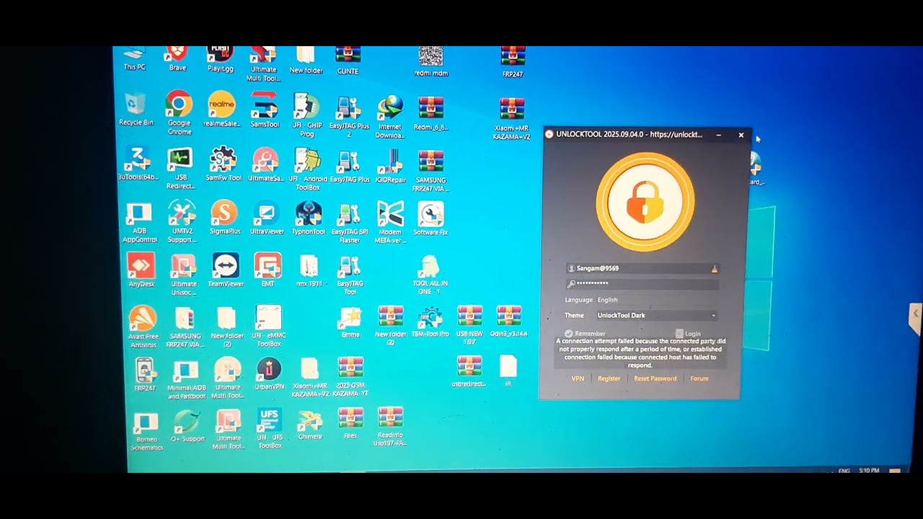
Task: Click the clear broom icon beside username
Action: 714,269
